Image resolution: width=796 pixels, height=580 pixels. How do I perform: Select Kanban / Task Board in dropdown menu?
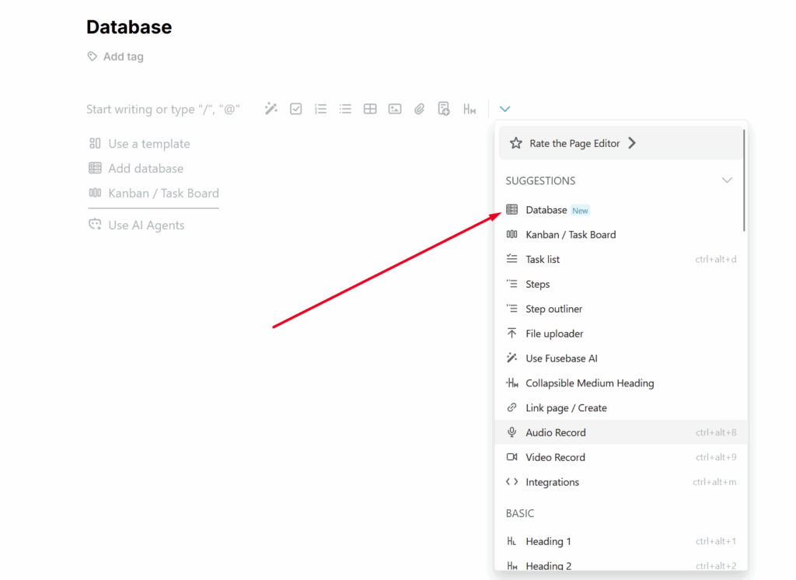pyautogui.click(x=570, y=235)
